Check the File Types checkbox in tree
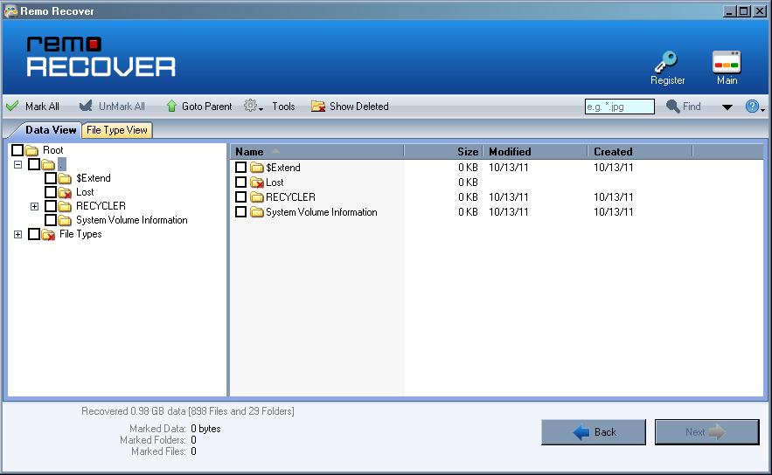Image resolution: width=772 pixels, height=475 pixels. [34, 234]
